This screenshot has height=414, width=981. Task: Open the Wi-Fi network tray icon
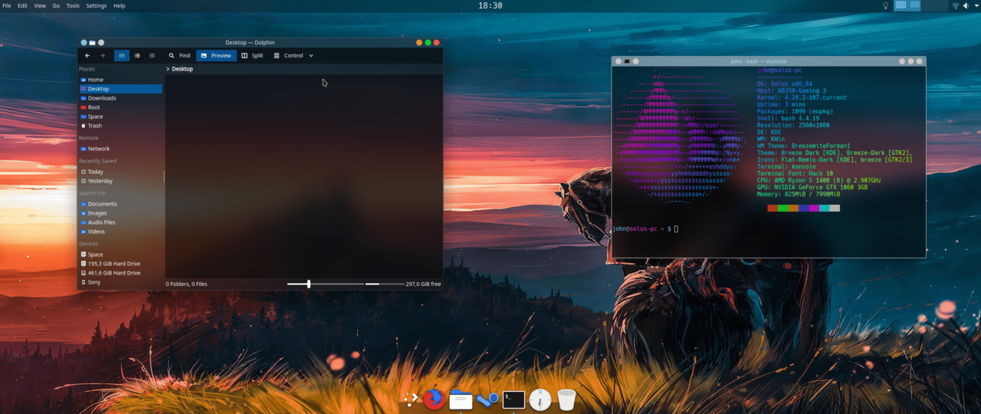(956, 5)
